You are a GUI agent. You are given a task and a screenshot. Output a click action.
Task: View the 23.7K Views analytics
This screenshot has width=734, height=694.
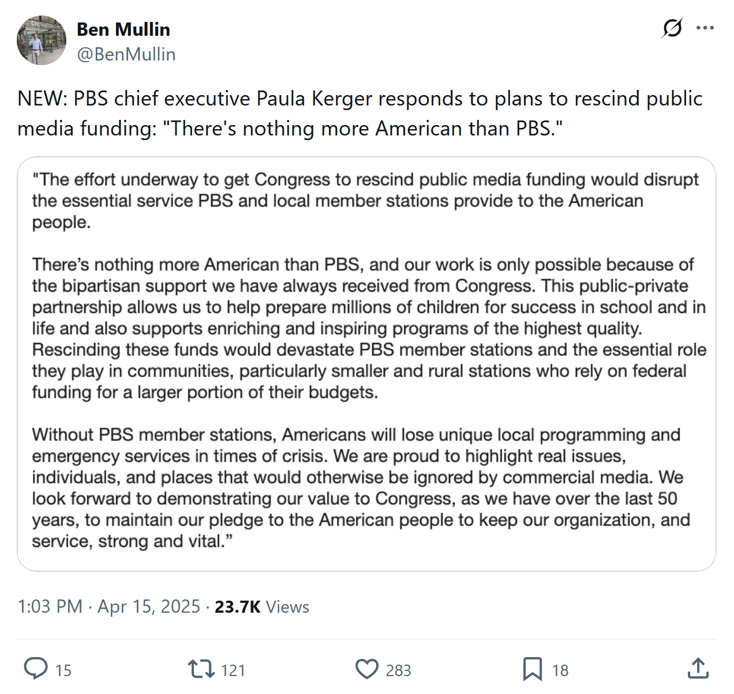click(237, 606)
